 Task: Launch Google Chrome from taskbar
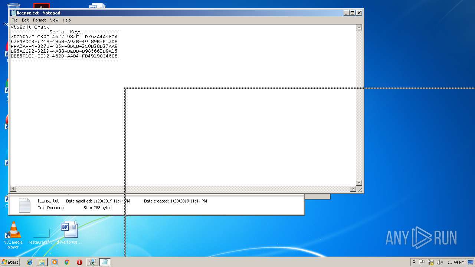pos(67,262)
